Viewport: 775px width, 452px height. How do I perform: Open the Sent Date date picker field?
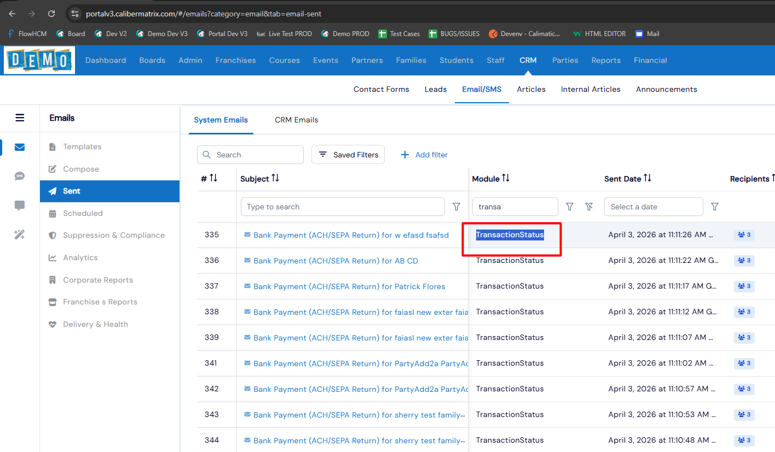click(653, 207)
